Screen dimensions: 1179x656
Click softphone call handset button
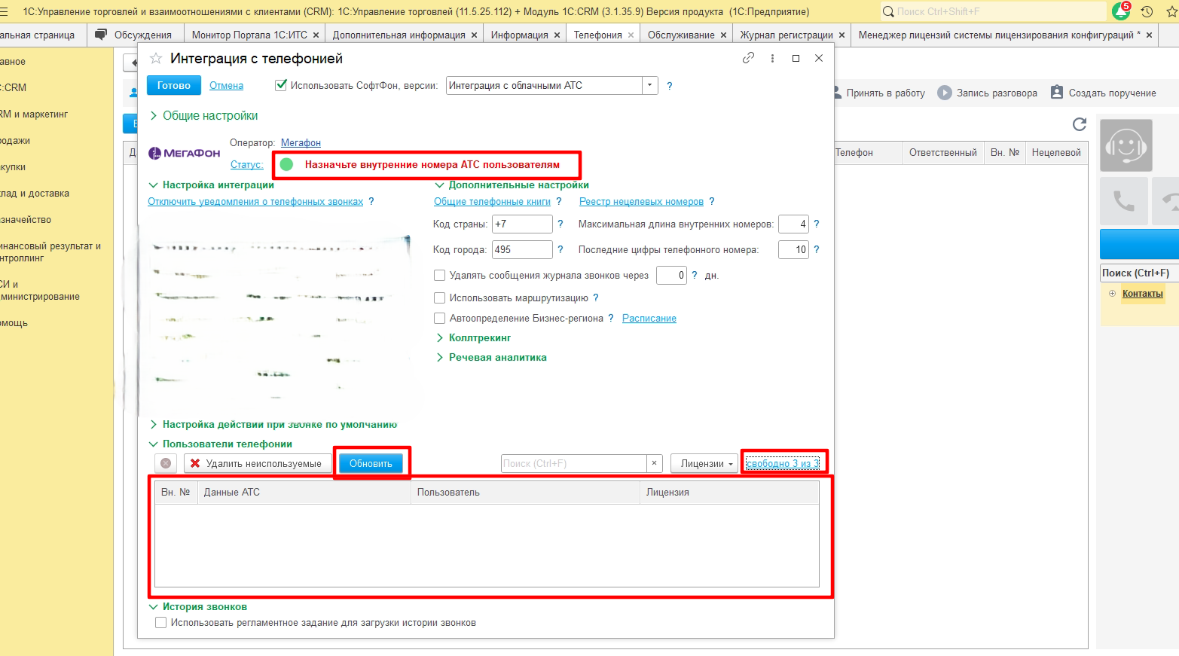click(x=1123, y=201)
